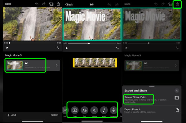This screenshot has width=186, height=123.
Task: Open dimmed clip row chevron, Export screen
Action: click(176, 66)
